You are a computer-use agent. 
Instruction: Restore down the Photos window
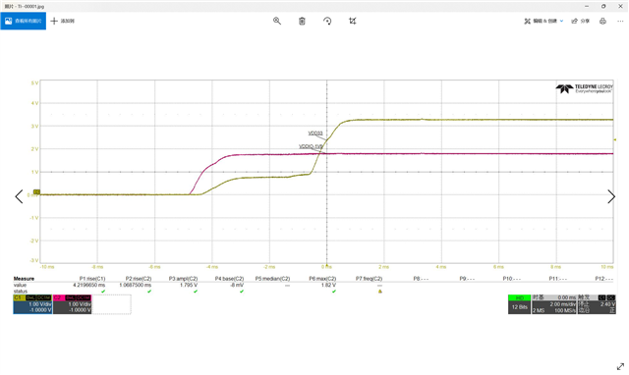tap(603, 6)
